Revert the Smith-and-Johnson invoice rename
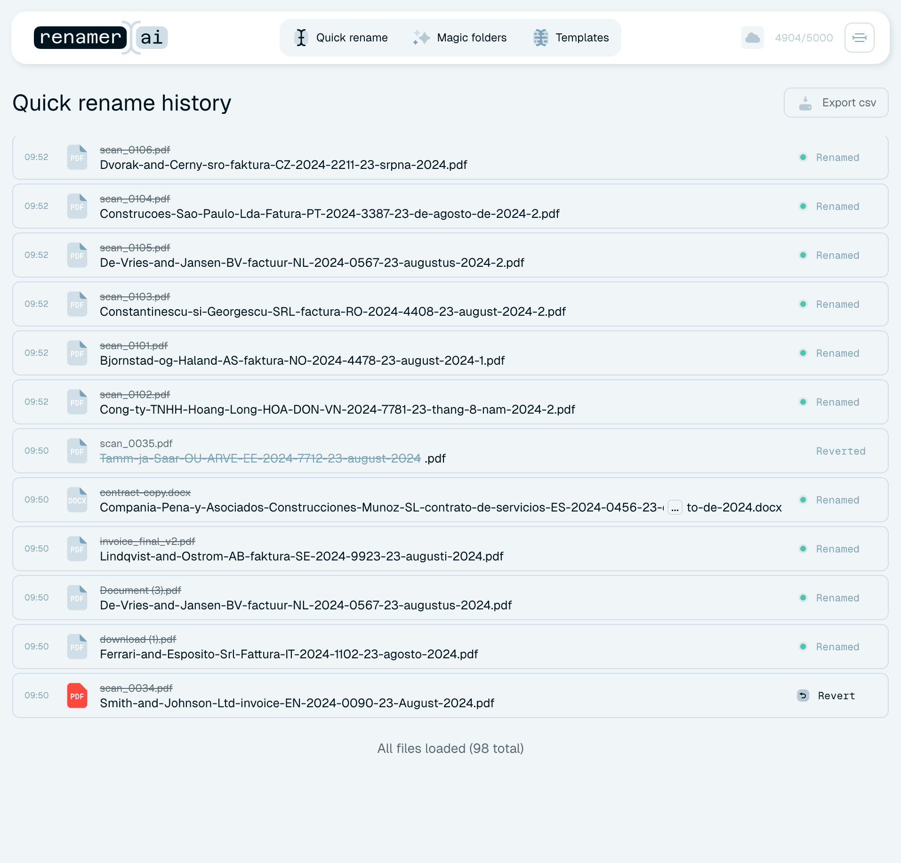This screenshot has width=901, height=863. [827, 695]
